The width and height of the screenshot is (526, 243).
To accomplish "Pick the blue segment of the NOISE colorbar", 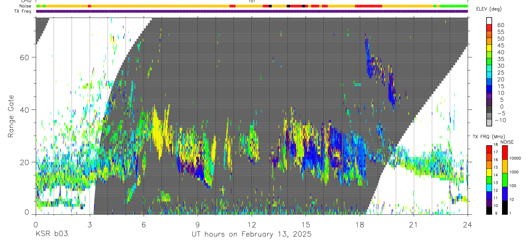I will pyautogui.click(x=505, y=193).
